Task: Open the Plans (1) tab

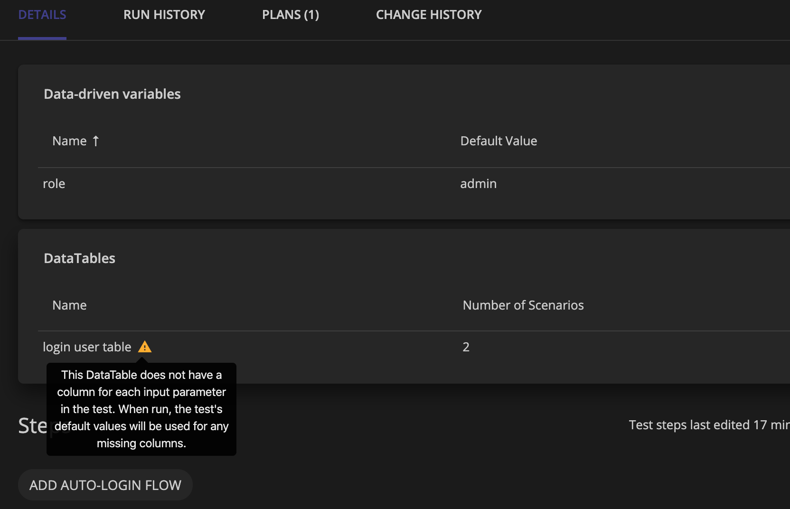Action: click(291, 15)
